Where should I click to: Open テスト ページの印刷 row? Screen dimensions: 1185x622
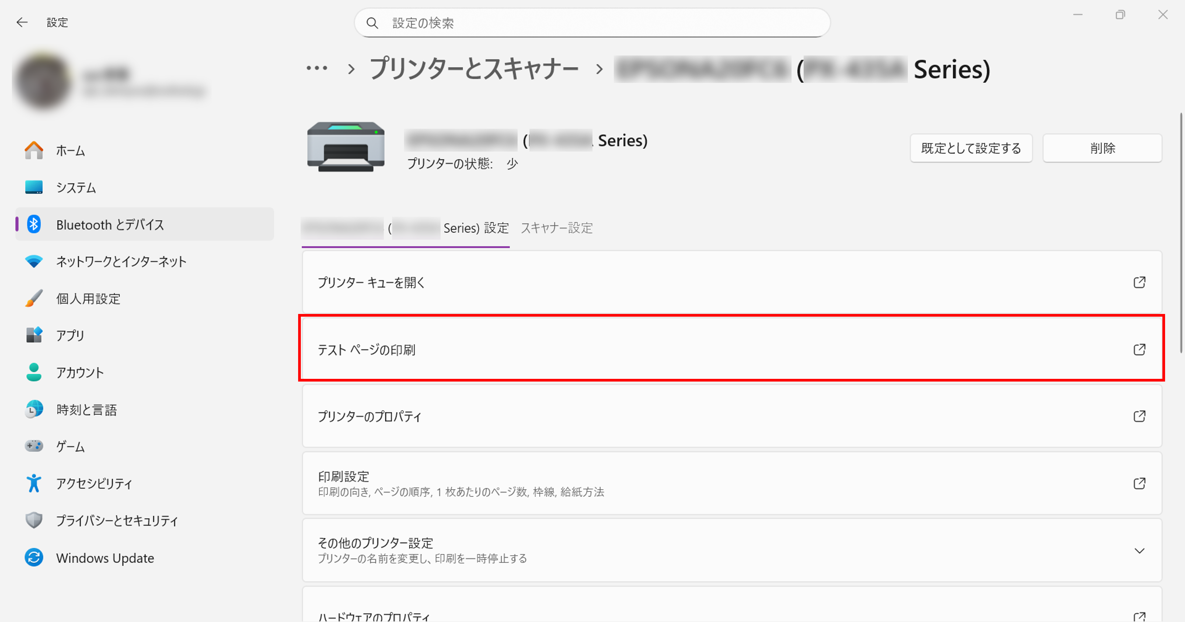[731, 350]
